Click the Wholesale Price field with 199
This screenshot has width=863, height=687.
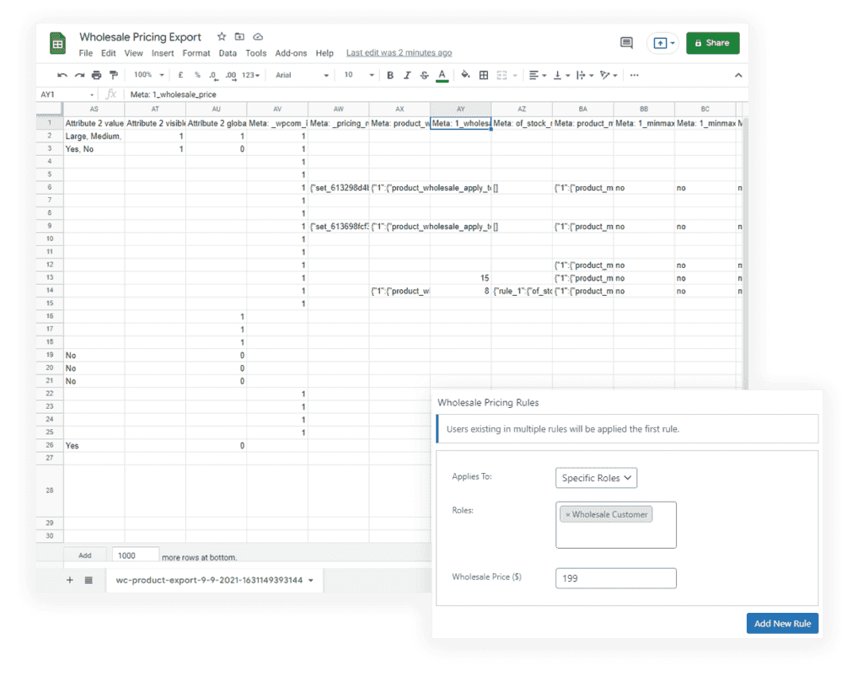tap(616, 578)
